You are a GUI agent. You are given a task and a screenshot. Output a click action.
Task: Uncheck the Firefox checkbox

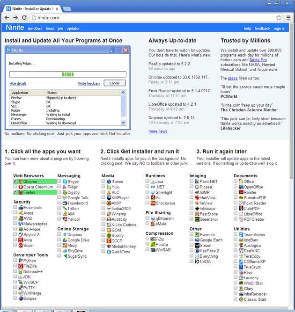(x=15, y=192)
